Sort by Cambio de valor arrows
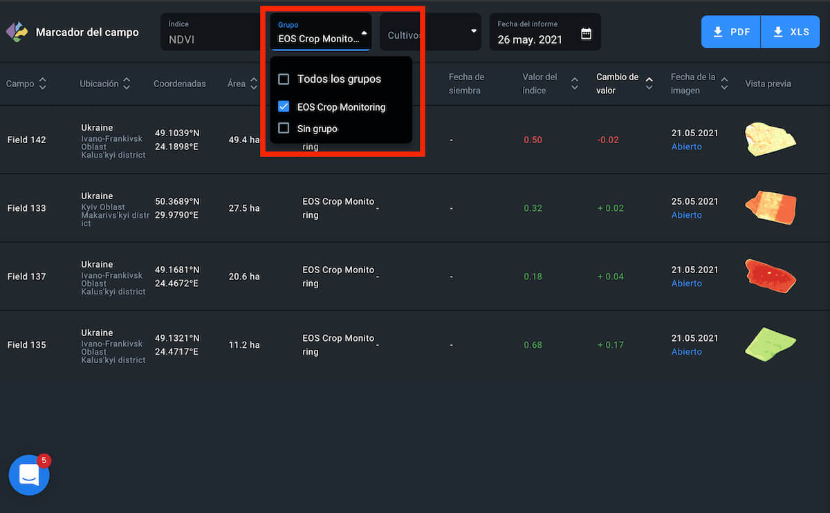This screenshot has height=513, width=830. tap(649, 84)
